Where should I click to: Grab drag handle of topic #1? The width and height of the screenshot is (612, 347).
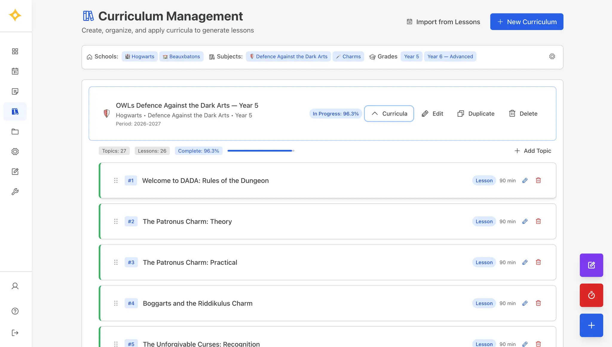tap(116, 181)
